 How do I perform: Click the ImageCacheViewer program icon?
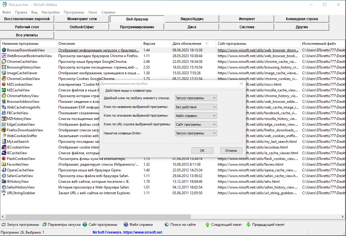4,73
